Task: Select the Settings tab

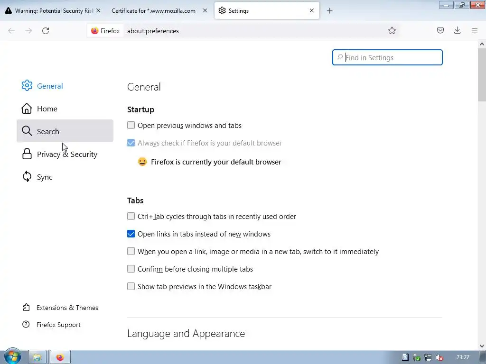Action: pyautogui.click(x=267, y=11)
